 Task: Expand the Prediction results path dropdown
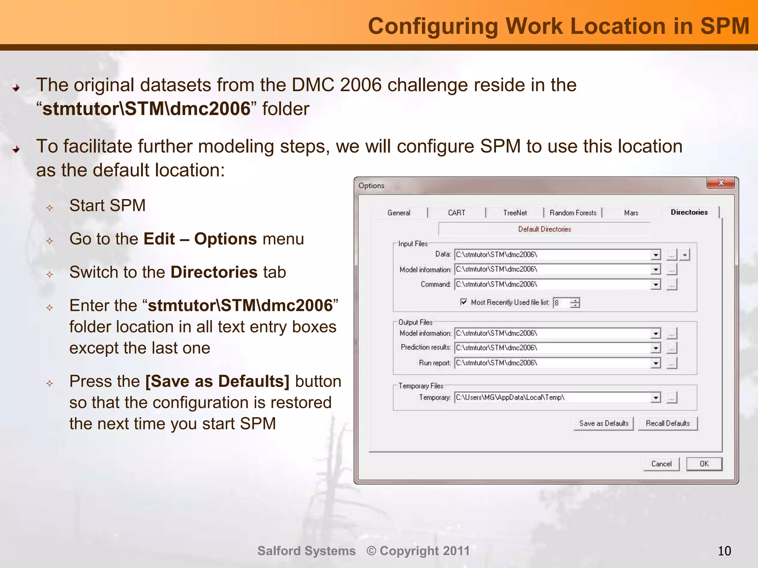[655, 348]
